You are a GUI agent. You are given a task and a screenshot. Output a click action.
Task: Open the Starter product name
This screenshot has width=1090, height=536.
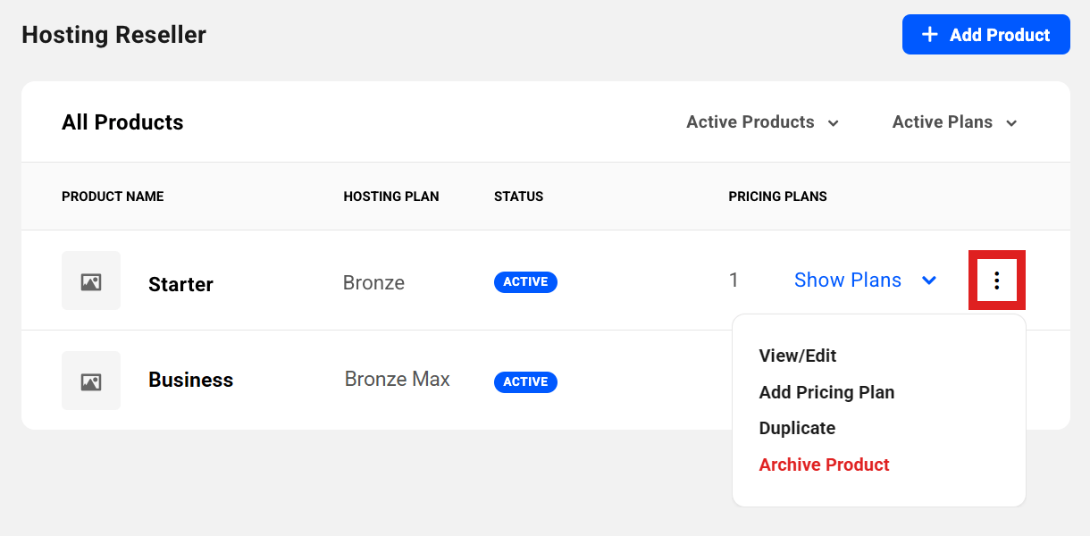pos(180,285)
